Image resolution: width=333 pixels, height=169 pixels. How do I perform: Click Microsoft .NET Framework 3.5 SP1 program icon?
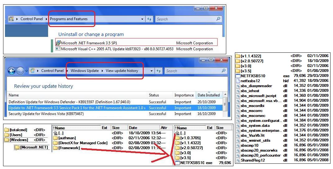click(58, 43)
